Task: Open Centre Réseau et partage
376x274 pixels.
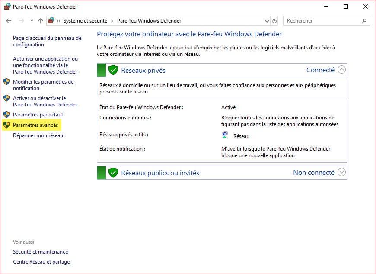Action: 41,262
